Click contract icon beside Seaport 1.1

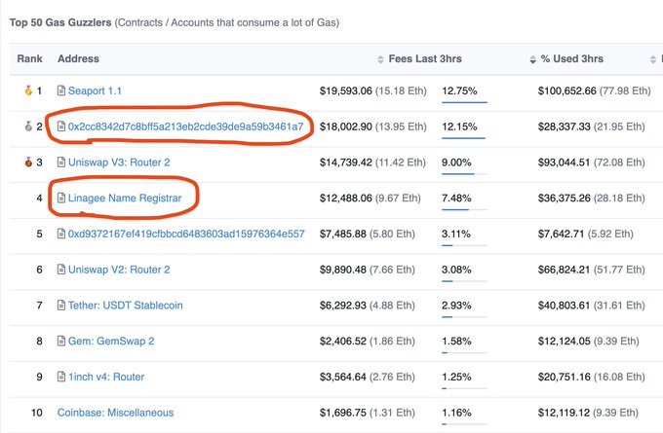(x=61, y=90)
